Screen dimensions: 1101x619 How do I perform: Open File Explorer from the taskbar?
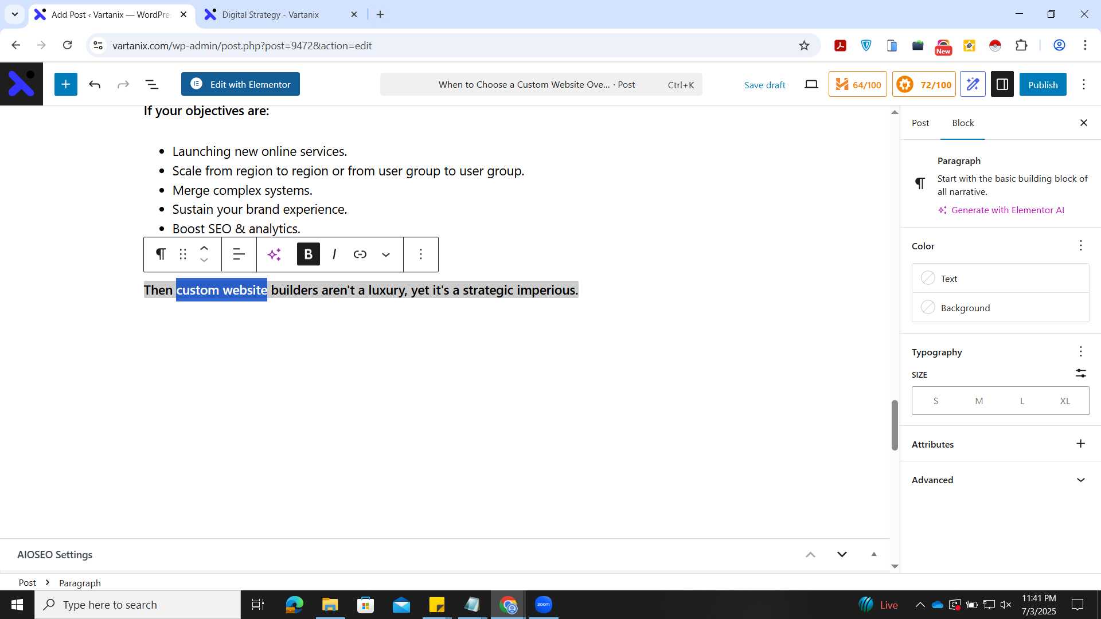click(x=330, y=605)
